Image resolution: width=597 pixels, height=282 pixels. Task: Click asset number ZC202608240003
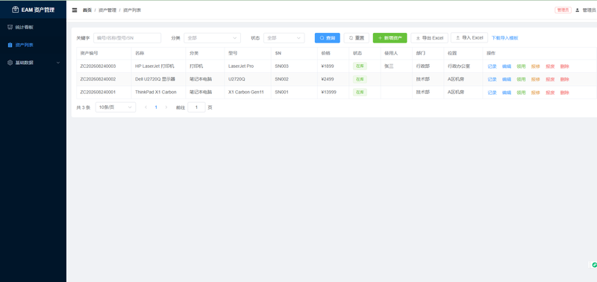pos(98,66)
